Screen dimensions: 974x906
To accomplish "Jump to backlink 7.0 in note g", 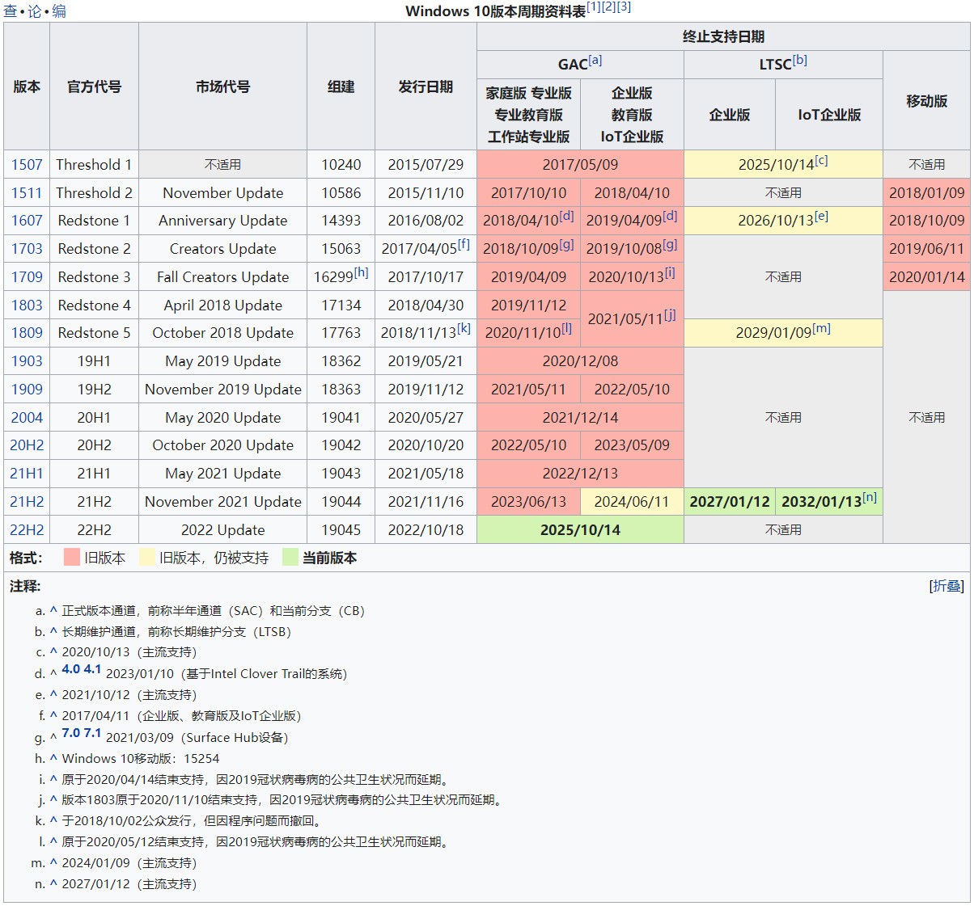I will click(x=70, y=733).
